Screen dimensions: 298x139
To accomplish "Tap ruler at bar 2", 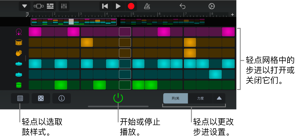I will 54,14.
